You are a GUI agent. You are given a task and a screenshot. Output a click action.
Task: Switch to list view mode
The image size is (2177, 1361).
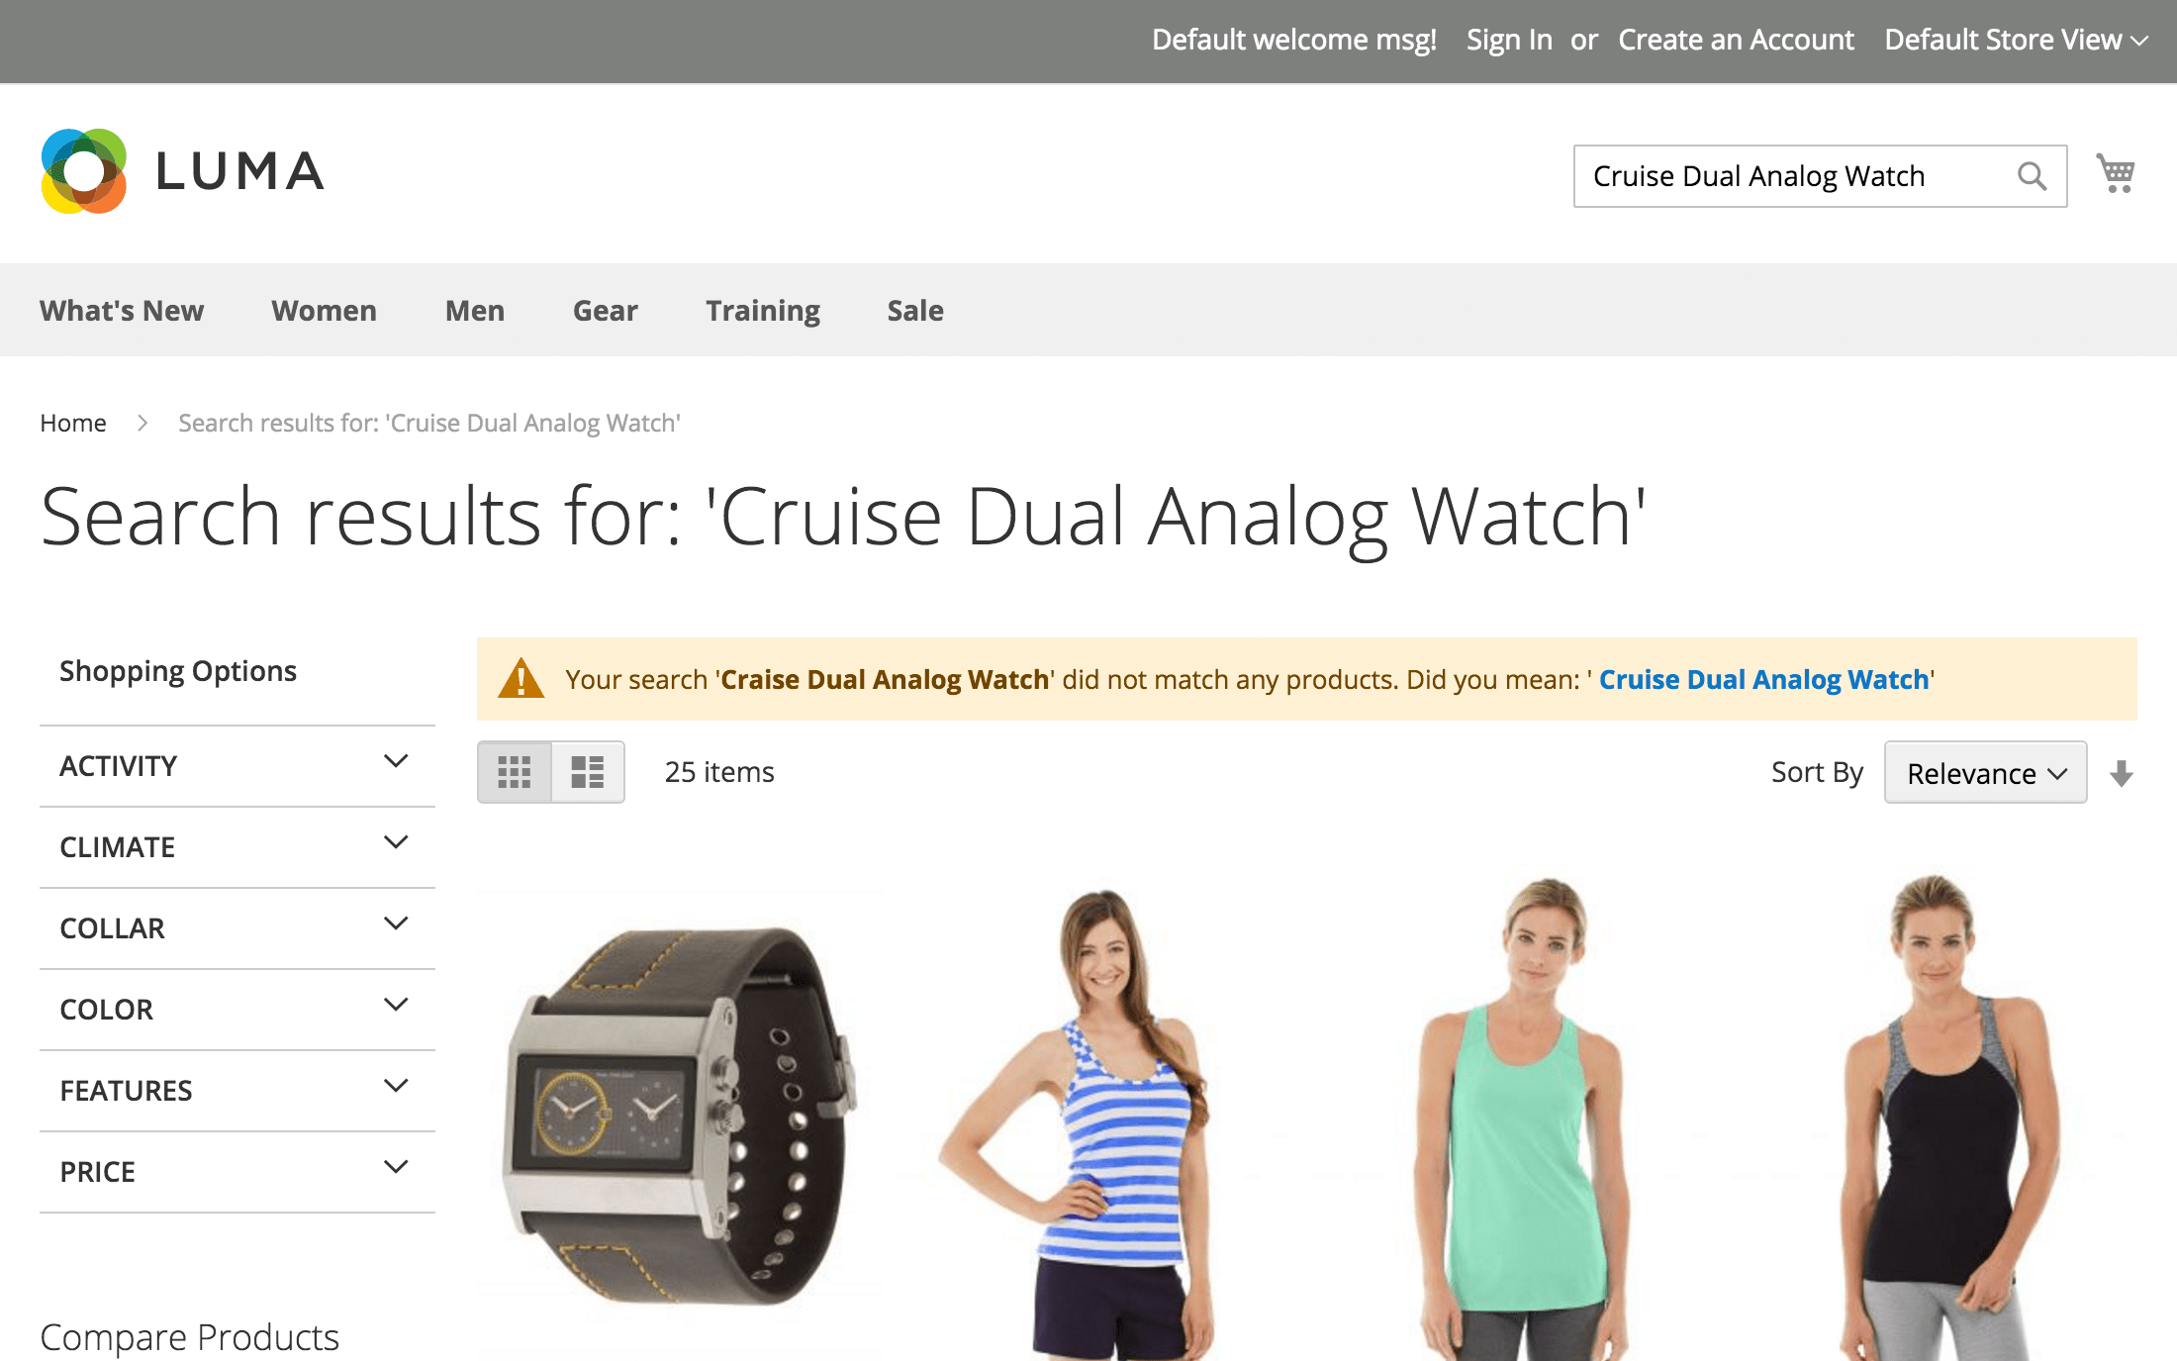click(x=588, y=772)
